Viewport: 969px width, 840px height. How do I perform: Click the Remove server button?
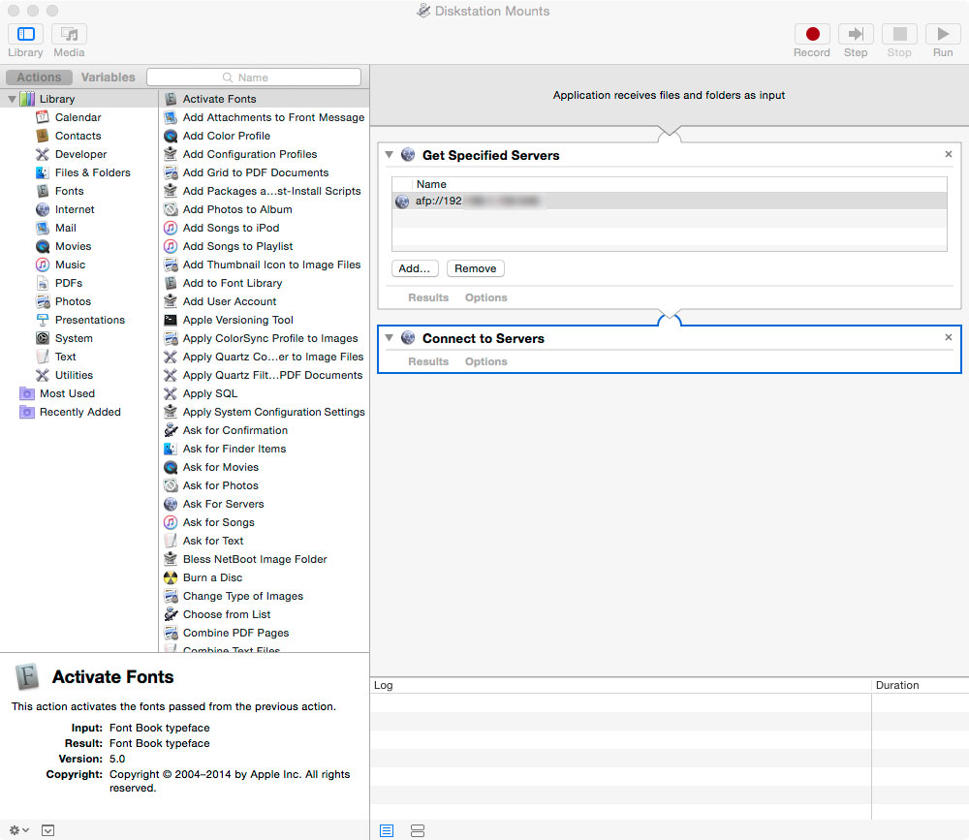click(475, 268)
